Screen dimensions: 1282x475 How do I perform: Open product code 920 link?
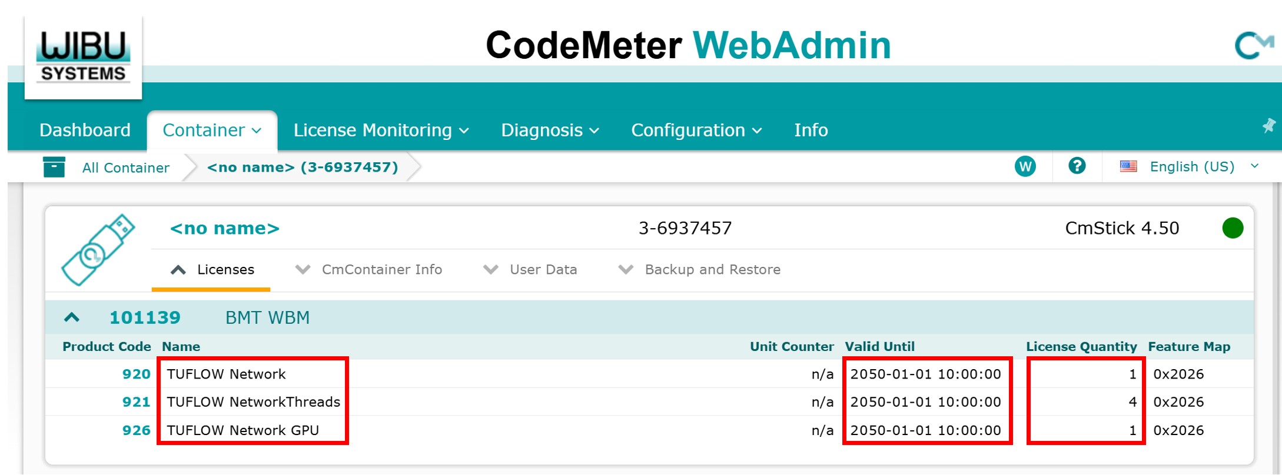tap(136, 374)
